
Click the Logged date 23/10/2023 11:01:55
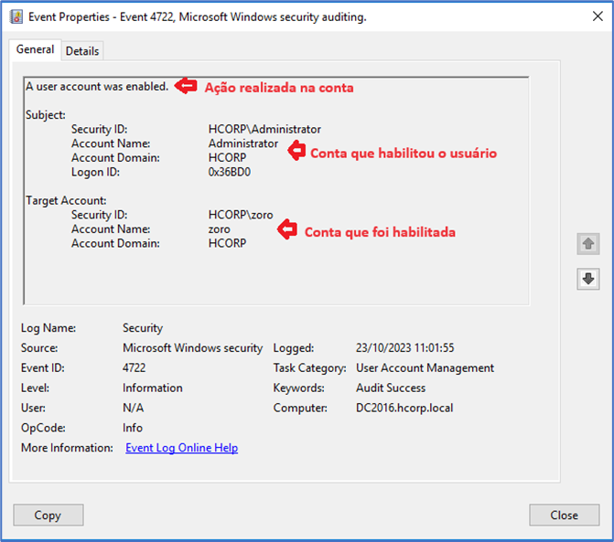click(x=404, y=347)
